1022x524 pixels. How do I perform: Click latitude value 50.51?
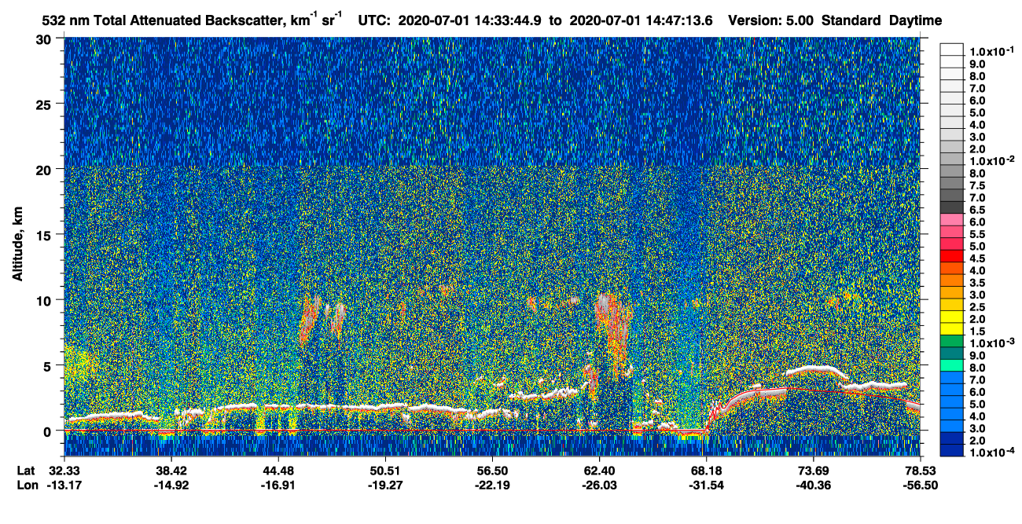pyautogui.click(x=385, y=471)
